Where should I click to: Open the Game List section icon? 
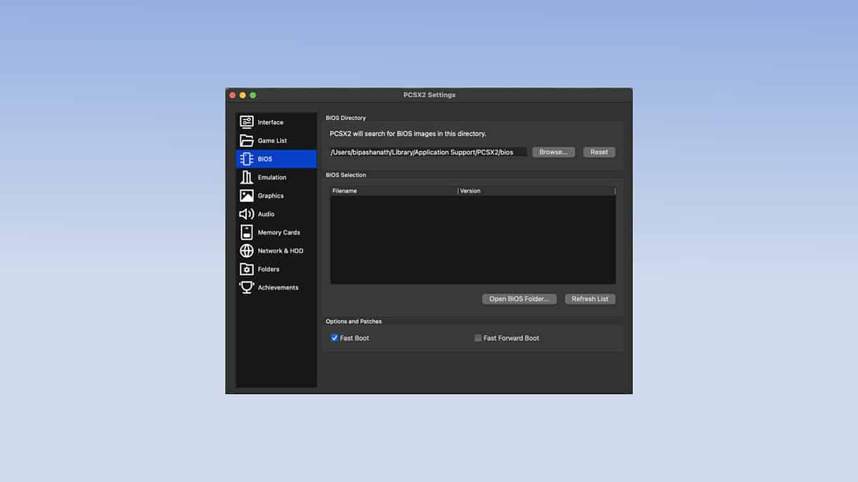247,140
